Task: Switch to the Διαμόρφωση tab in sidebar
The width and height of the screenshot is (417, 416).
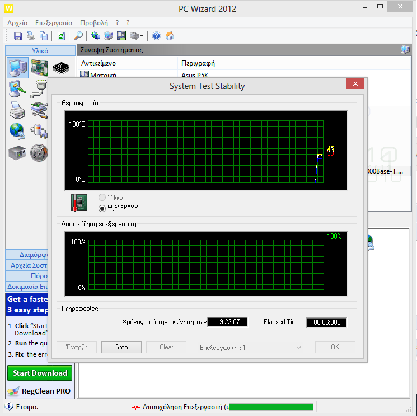Action: pos(27,255)
